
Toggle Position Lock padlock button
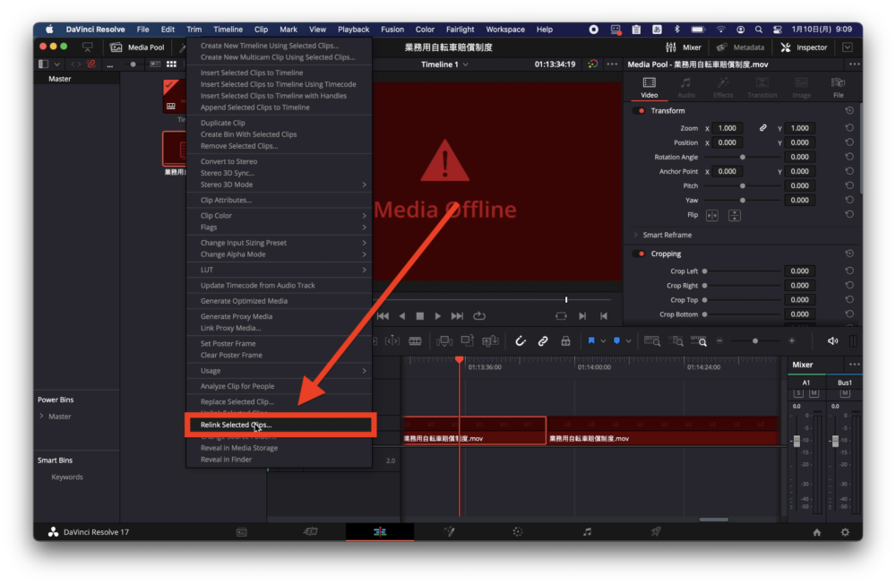565,341
